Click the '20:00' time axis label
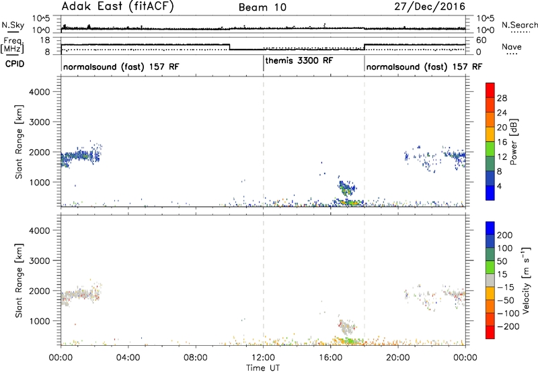Screen dimensions: 538x372 click(x=398, y=358)
